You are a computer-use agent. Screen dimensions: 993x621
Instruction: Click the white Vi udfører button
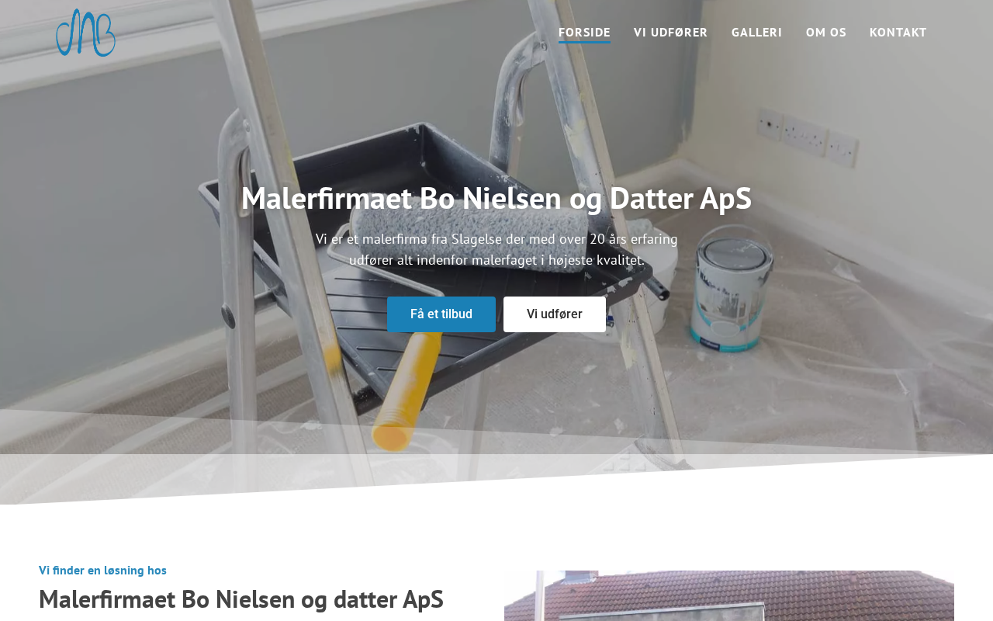[555, 314]
